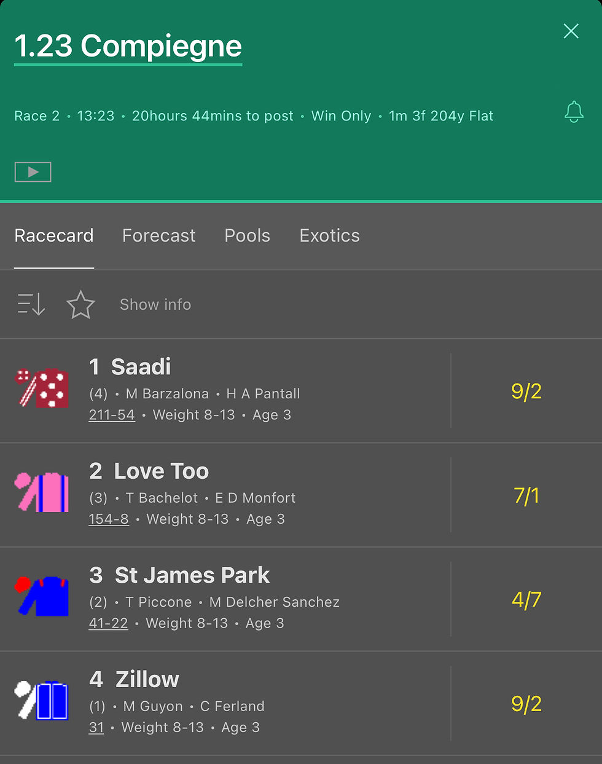Close the race panel with X

[571, 31]
